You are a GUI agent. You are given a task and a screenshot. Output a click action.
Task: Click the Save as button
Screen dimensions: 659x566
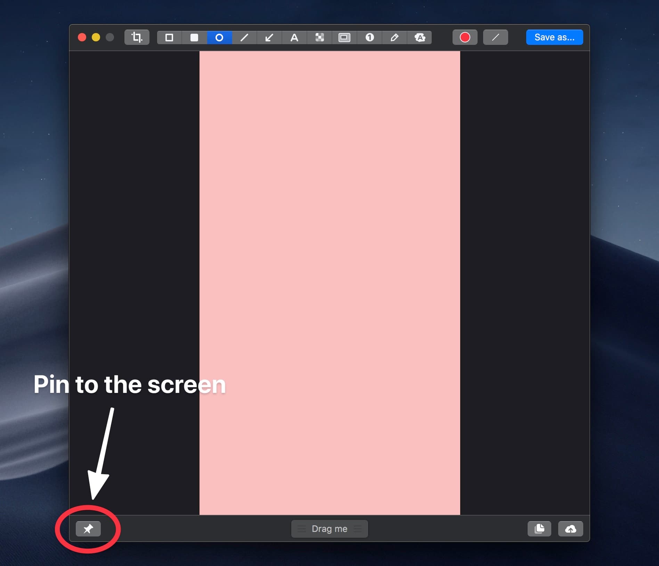tap(554, 37)
